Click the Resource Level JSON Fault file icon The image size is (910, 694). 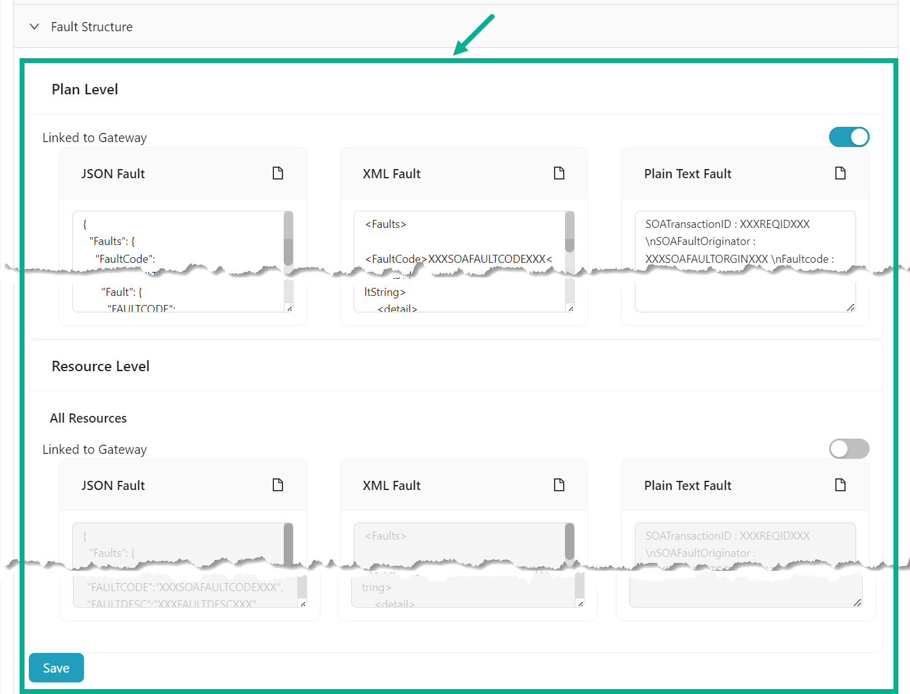(278, 485)
